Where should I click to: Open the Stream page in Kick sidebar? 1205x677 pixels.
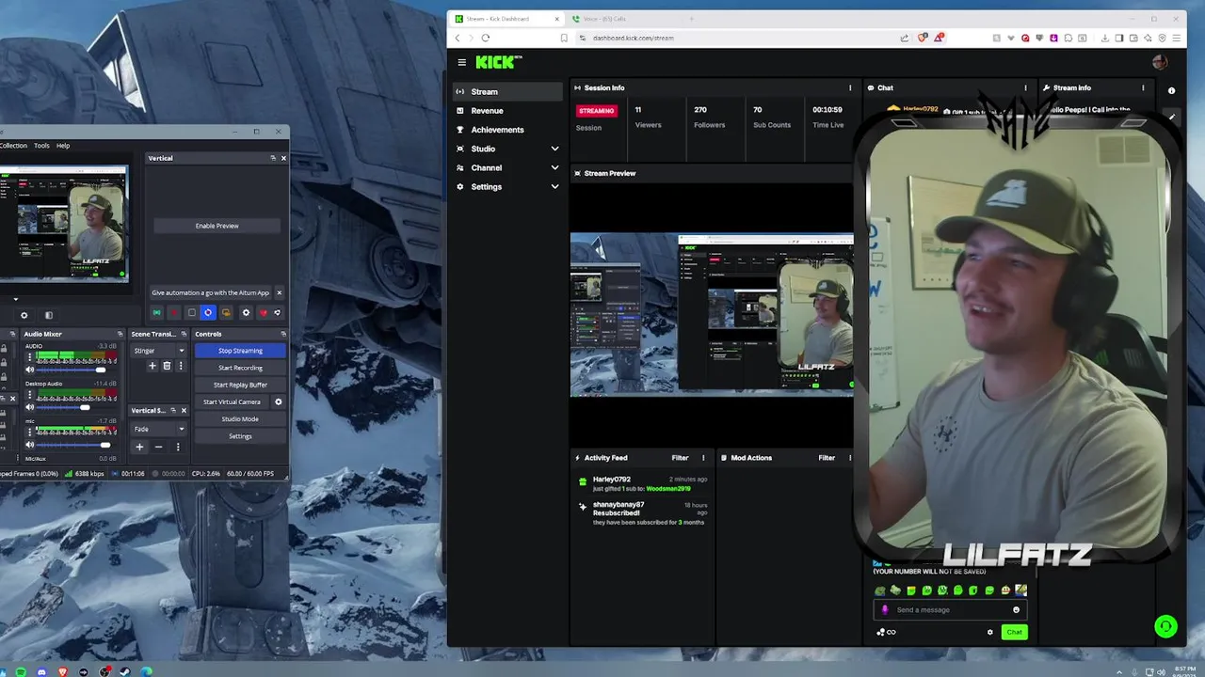tap(506, 91)
